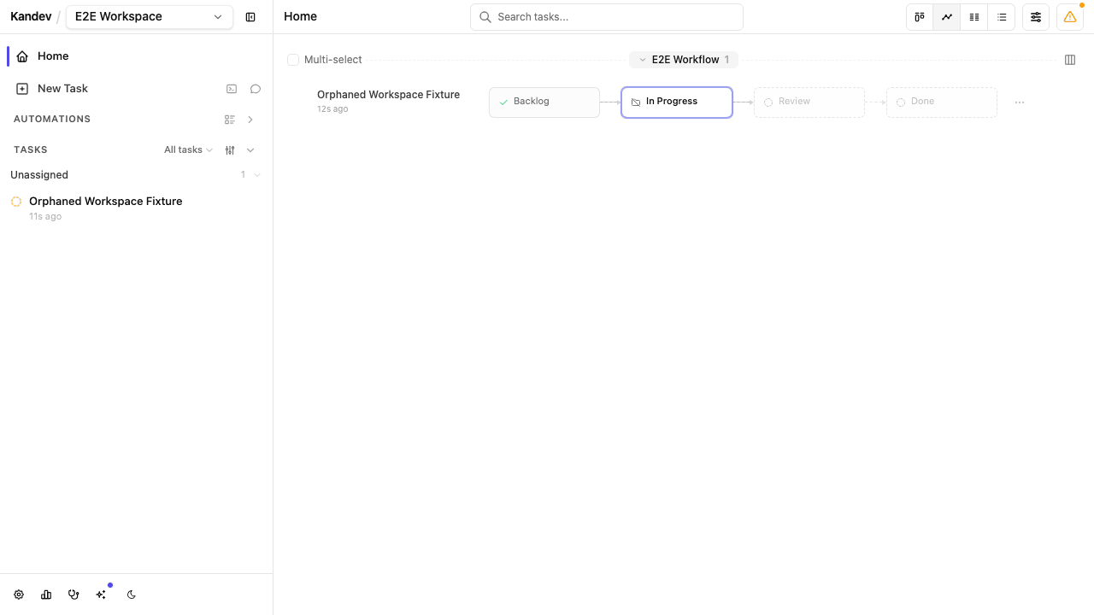Select the Review stage
Screen dimensions: 1094x615
pyautogui.click(x=809, y=102)
